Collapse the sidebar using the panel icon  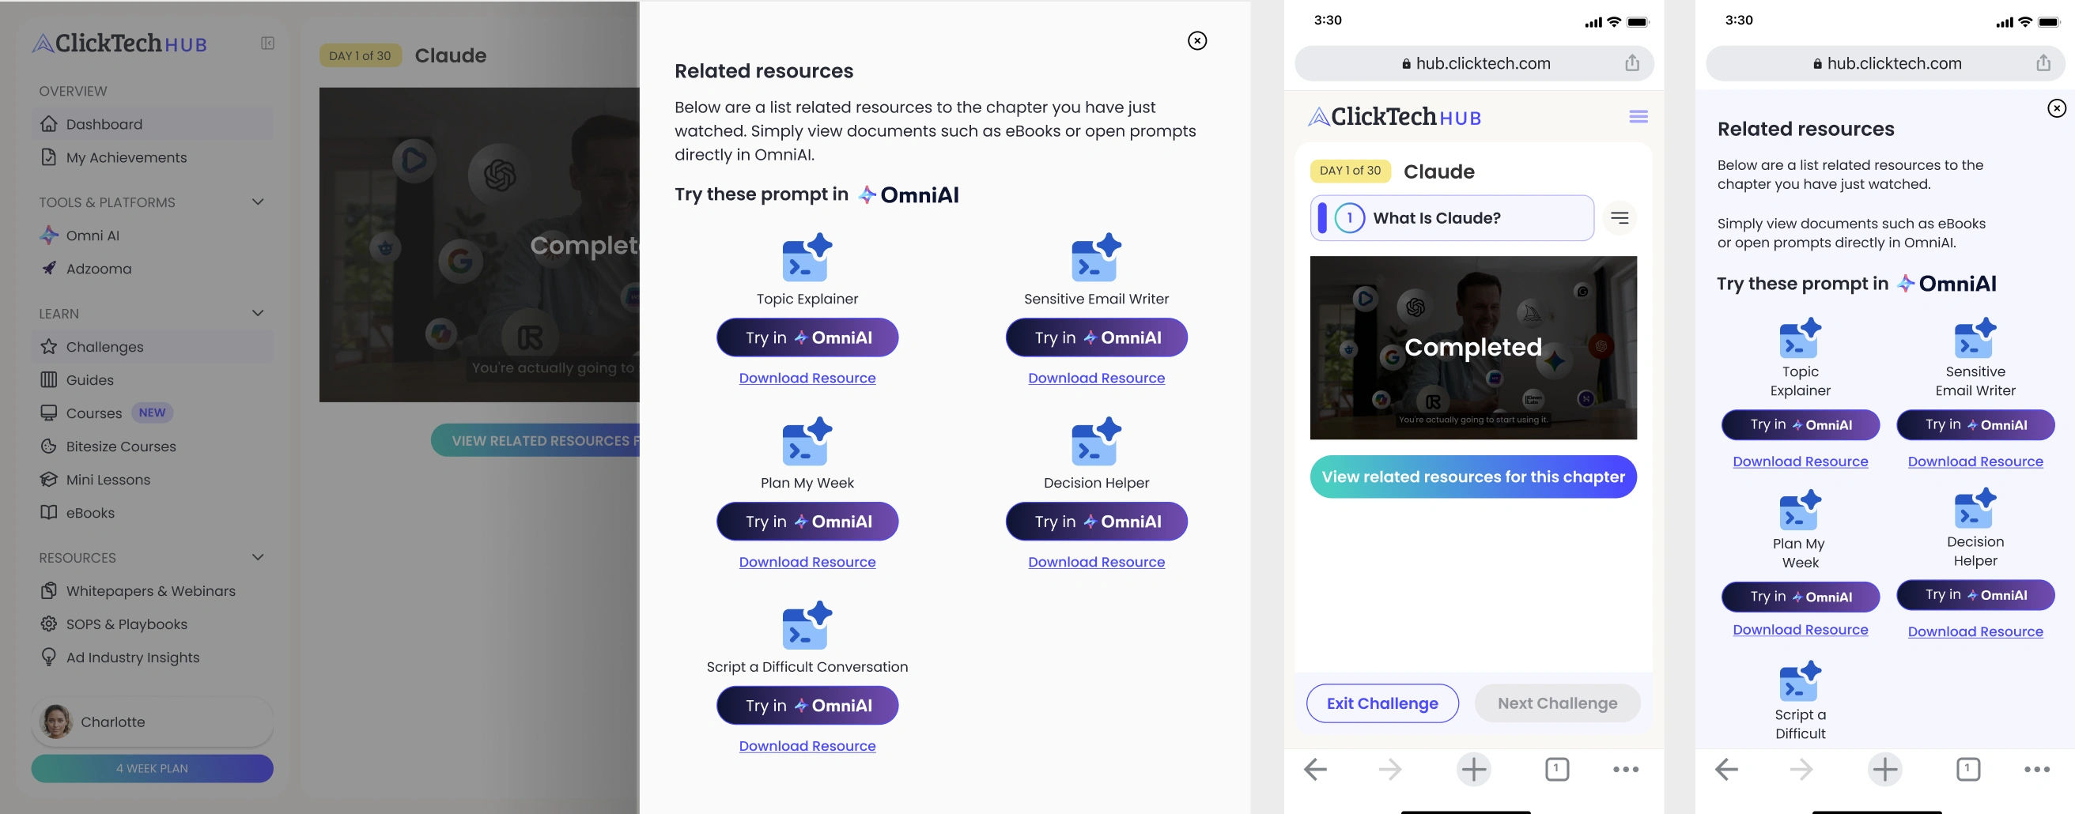coord(267,43)
